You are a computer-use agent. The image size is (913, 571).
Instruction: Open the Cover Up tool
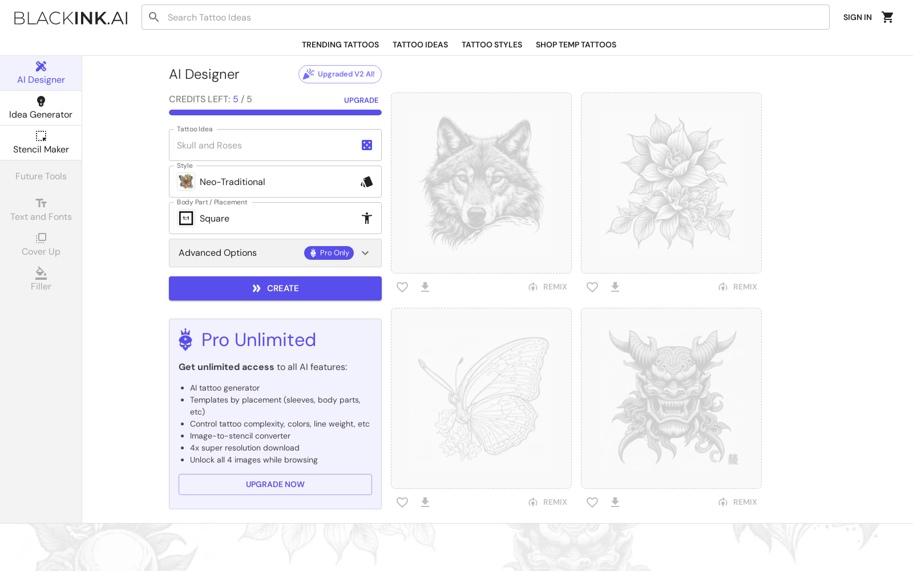pyautogui.click(x=41, y=245)
